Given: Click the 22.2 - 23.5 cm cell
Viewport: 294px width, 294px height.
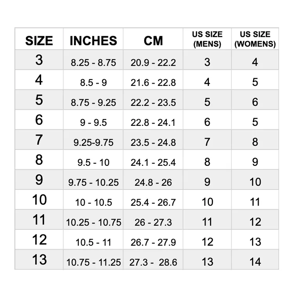Looking at the screenshot, I should click(153, 100).
